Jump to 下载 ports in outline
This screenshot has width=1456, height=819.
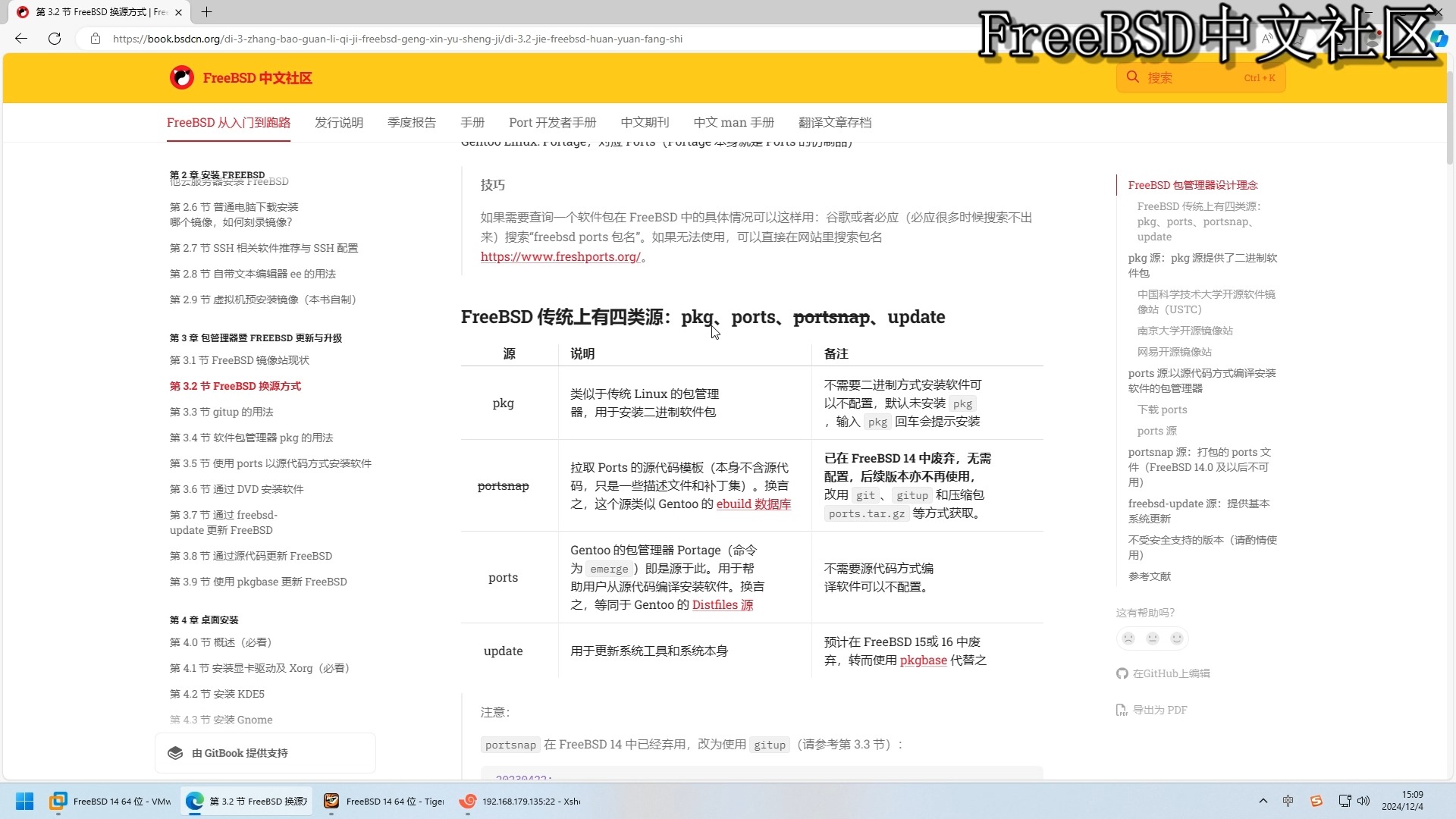1163,409
